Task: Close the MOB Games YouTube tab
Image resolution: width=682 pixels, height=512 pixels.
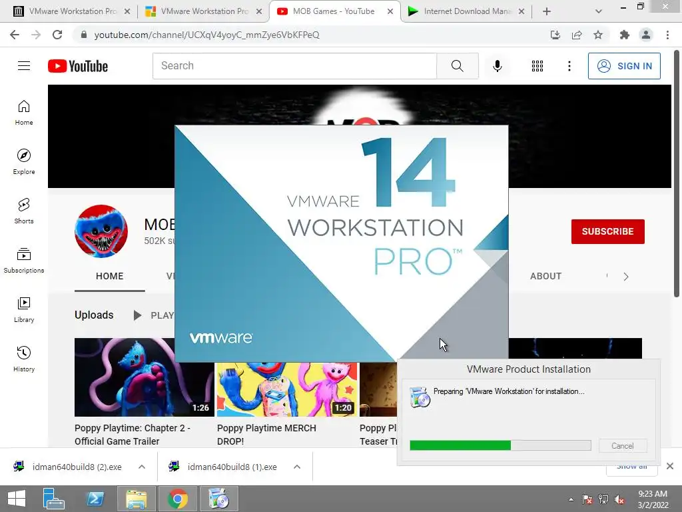Action: point(390,11)
